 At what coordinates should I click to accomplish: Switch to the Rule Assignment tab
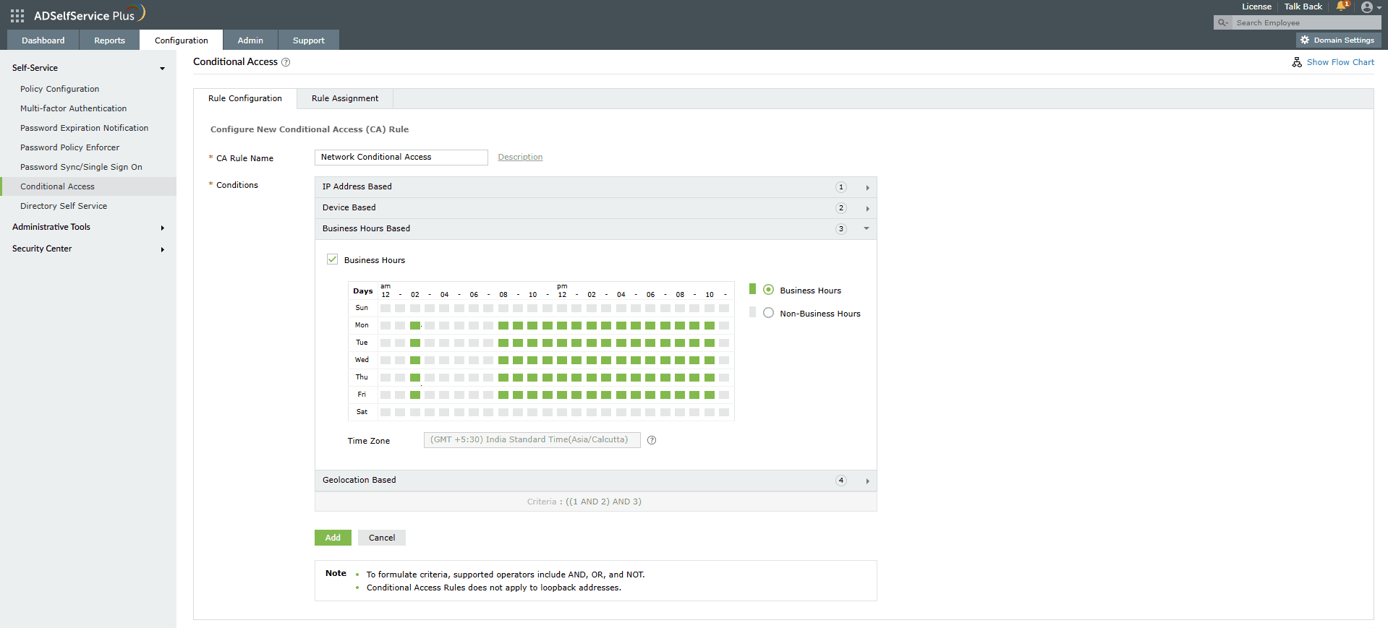click(x=344, y=98)
